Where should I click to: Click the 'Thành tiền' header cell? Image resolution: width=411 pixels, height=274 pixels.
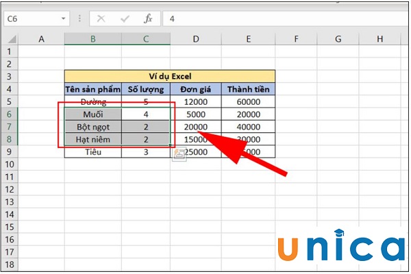pyautogui.click(x=248, y=89)
